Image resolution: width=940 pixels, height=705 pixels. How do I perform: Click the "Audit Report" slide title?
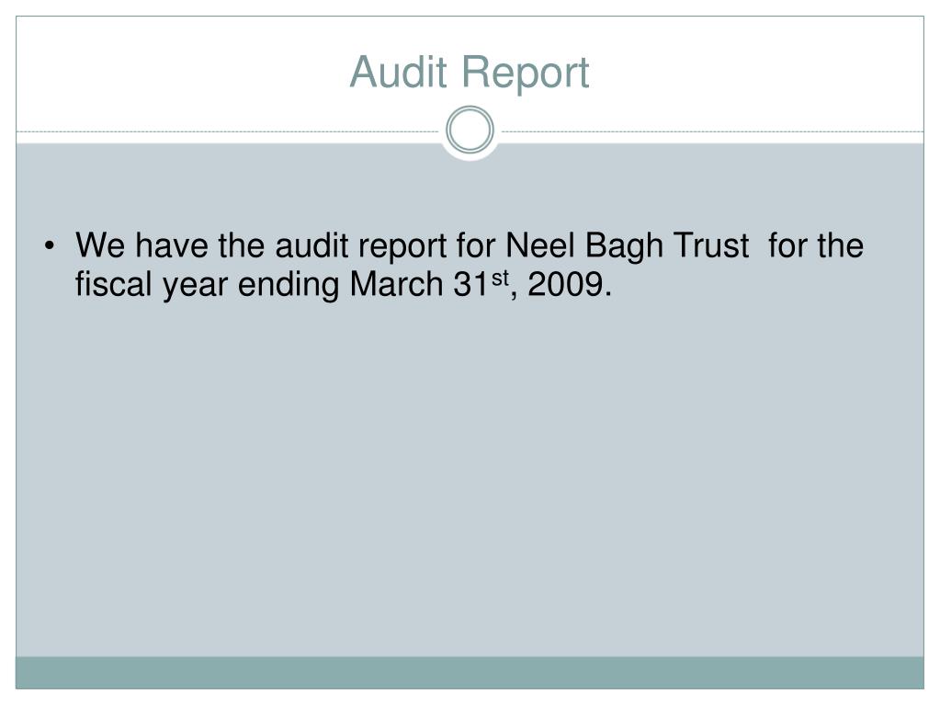click(470, 74)
